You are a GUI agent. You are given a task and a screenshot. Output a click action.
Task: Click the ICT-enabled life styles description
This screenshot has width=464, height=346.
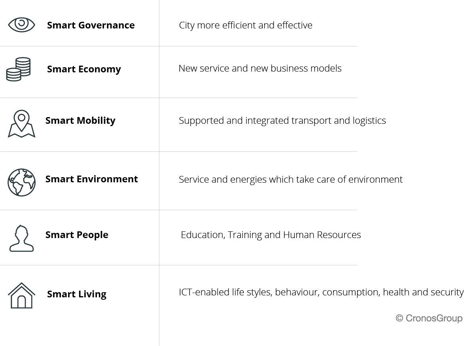(x=321, y=292)
